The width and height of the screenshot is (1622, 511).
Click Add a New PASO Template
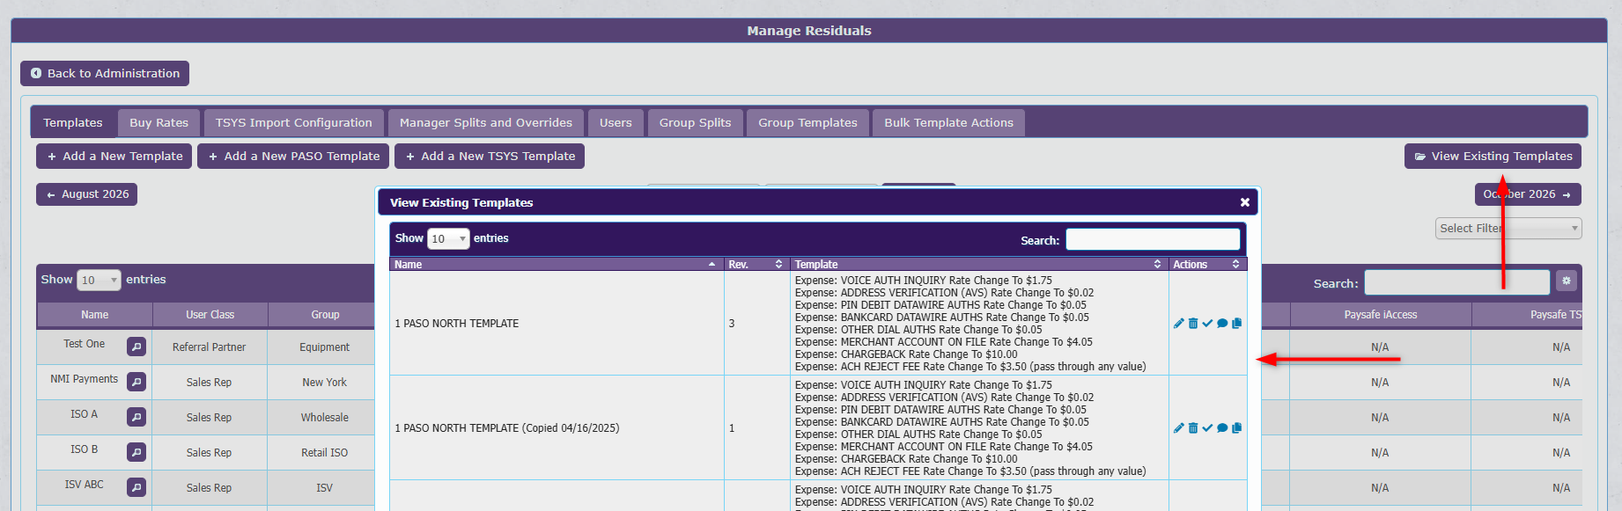pos(293,157)
